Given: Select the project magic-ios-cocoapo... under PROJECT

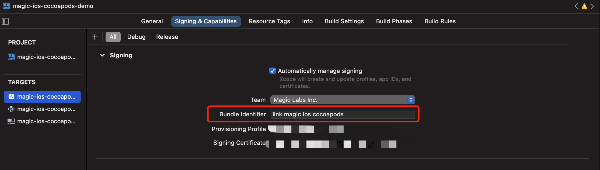Looking at the screenshot, I should coord(42,57).
